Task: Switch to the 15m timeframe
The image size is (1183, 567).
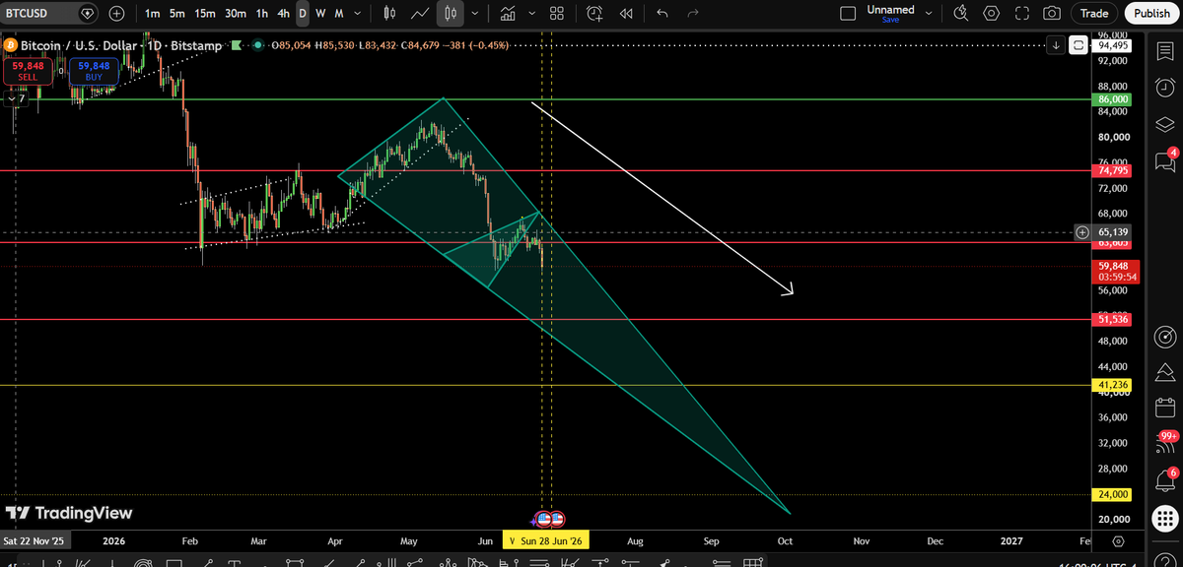Action: pyautogui.click(x=205, y=14)
